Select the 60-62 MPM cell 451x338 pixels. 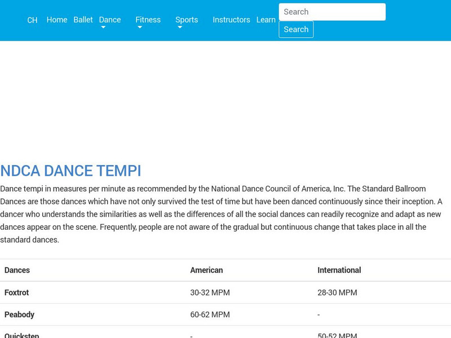(x=210, y=315)
